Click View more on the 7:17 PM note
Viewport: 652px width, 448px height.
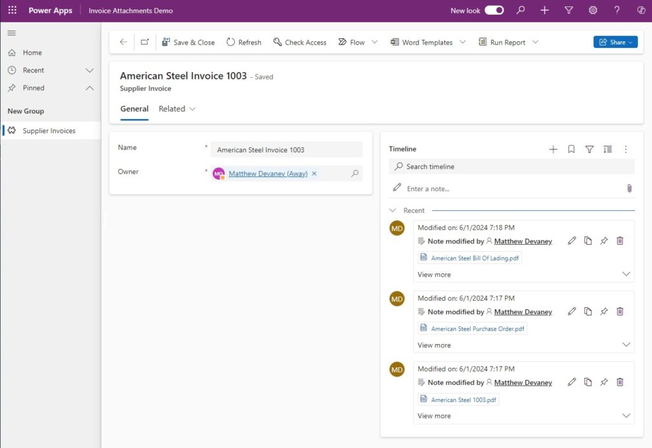[x=434, y=345]
